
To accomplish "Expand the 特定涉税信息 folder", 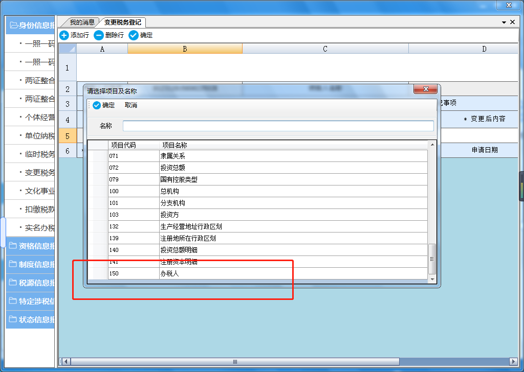I will [x=30, y=301].
